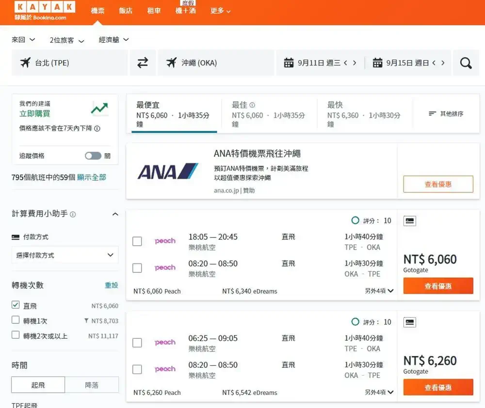This screenshot has height=408, width=485.
Task: Open the 其他排序 sorting options
Action: 446,114
